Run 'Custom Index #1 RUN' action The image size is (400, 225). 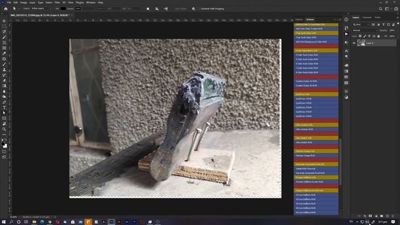click(x=316, y=81)
